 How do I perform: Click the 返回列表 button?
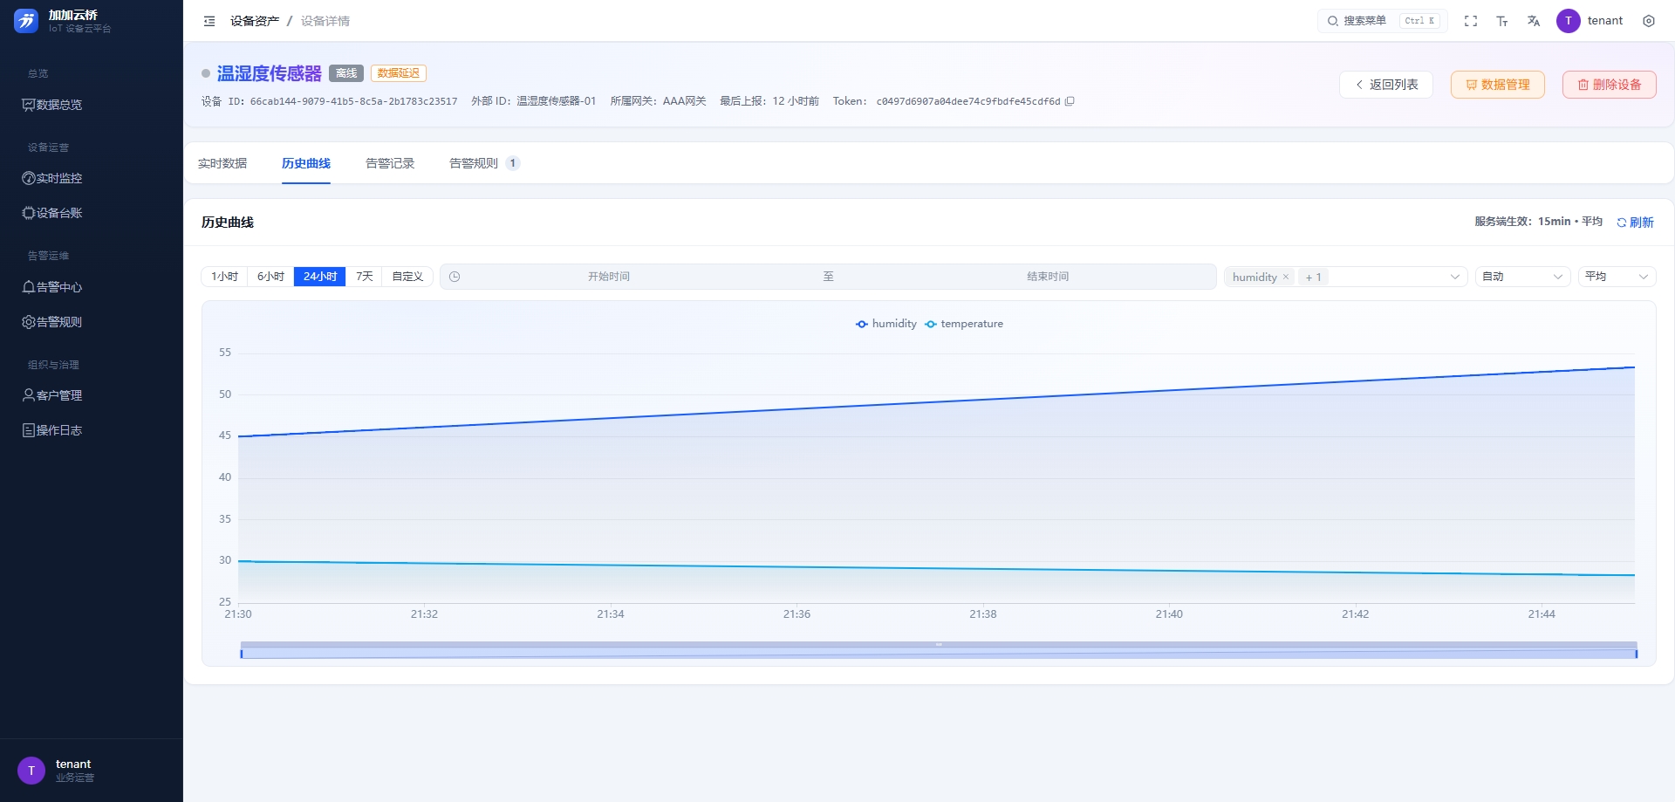[x=1386, y=85]
